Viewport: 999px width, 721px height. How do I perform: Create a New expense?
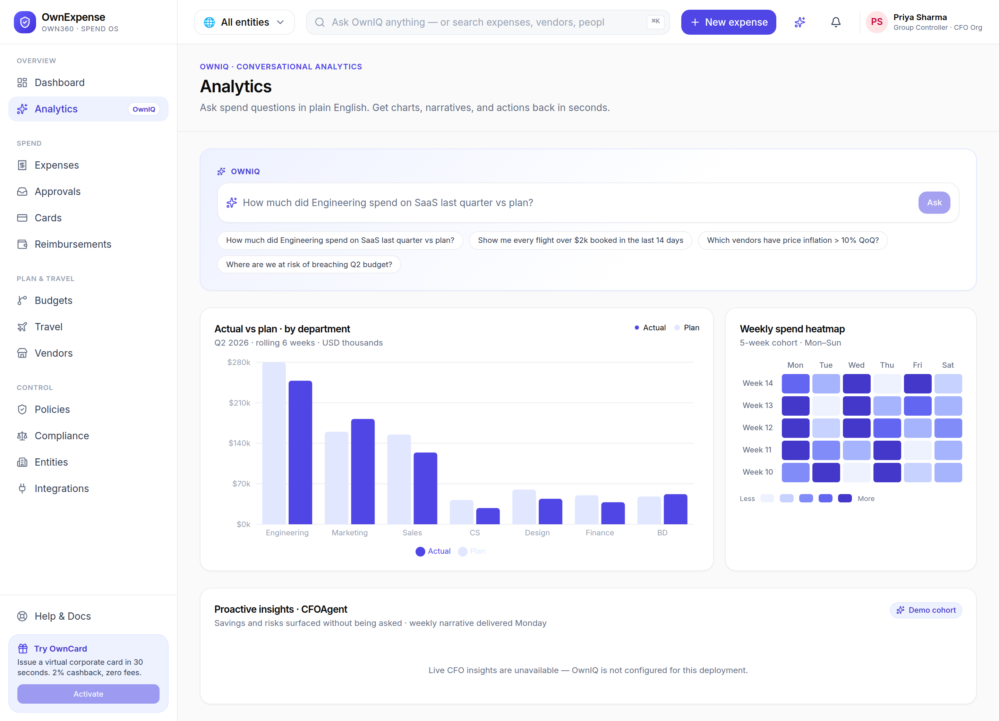(728, 22)
